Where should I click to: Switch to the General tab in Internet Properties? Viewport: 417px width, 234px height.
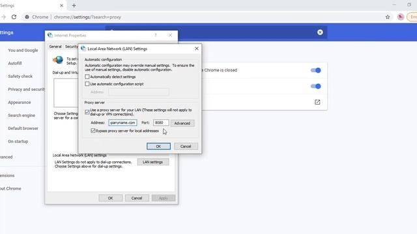point(55,46)
